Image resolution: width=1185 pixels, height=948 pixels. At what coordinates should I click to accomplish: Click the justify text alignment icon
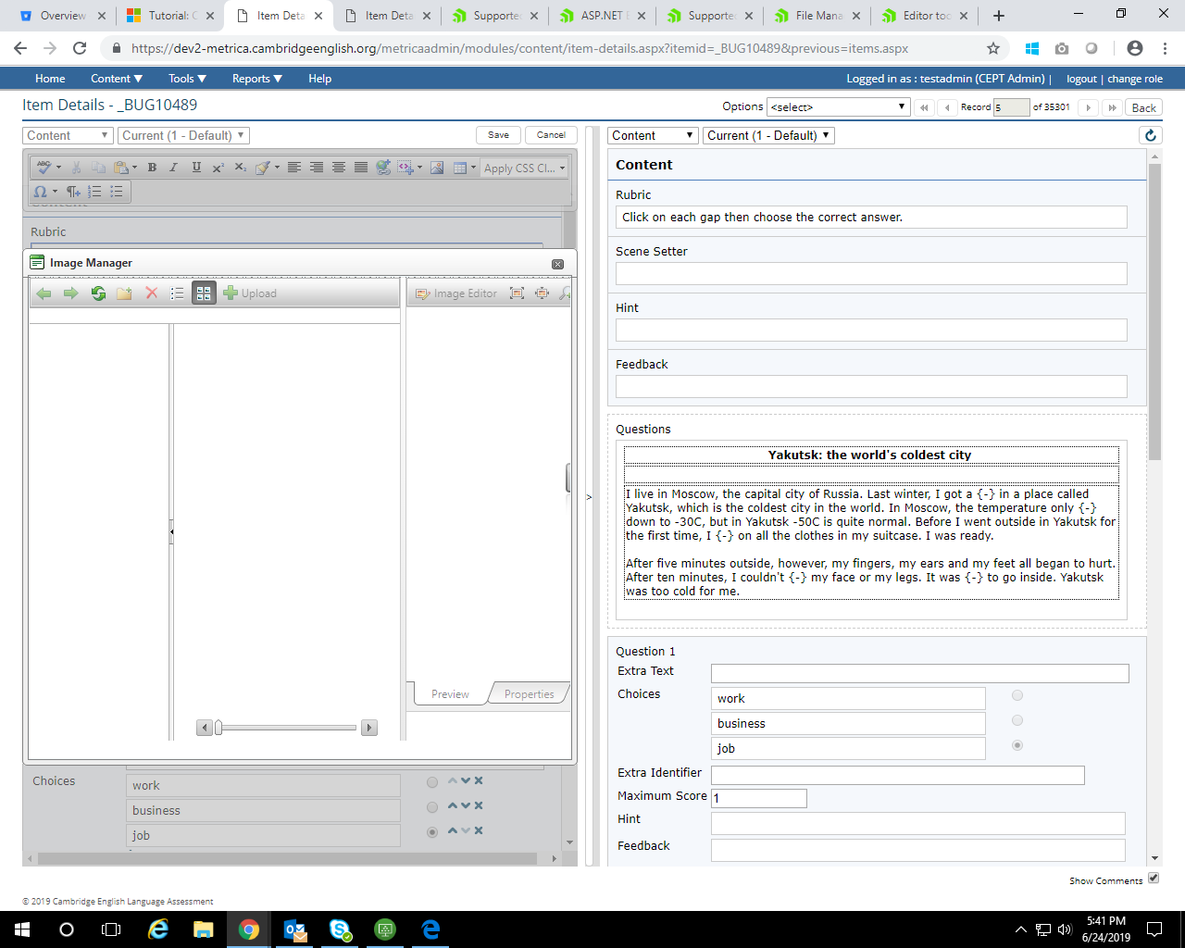(361, 168)
